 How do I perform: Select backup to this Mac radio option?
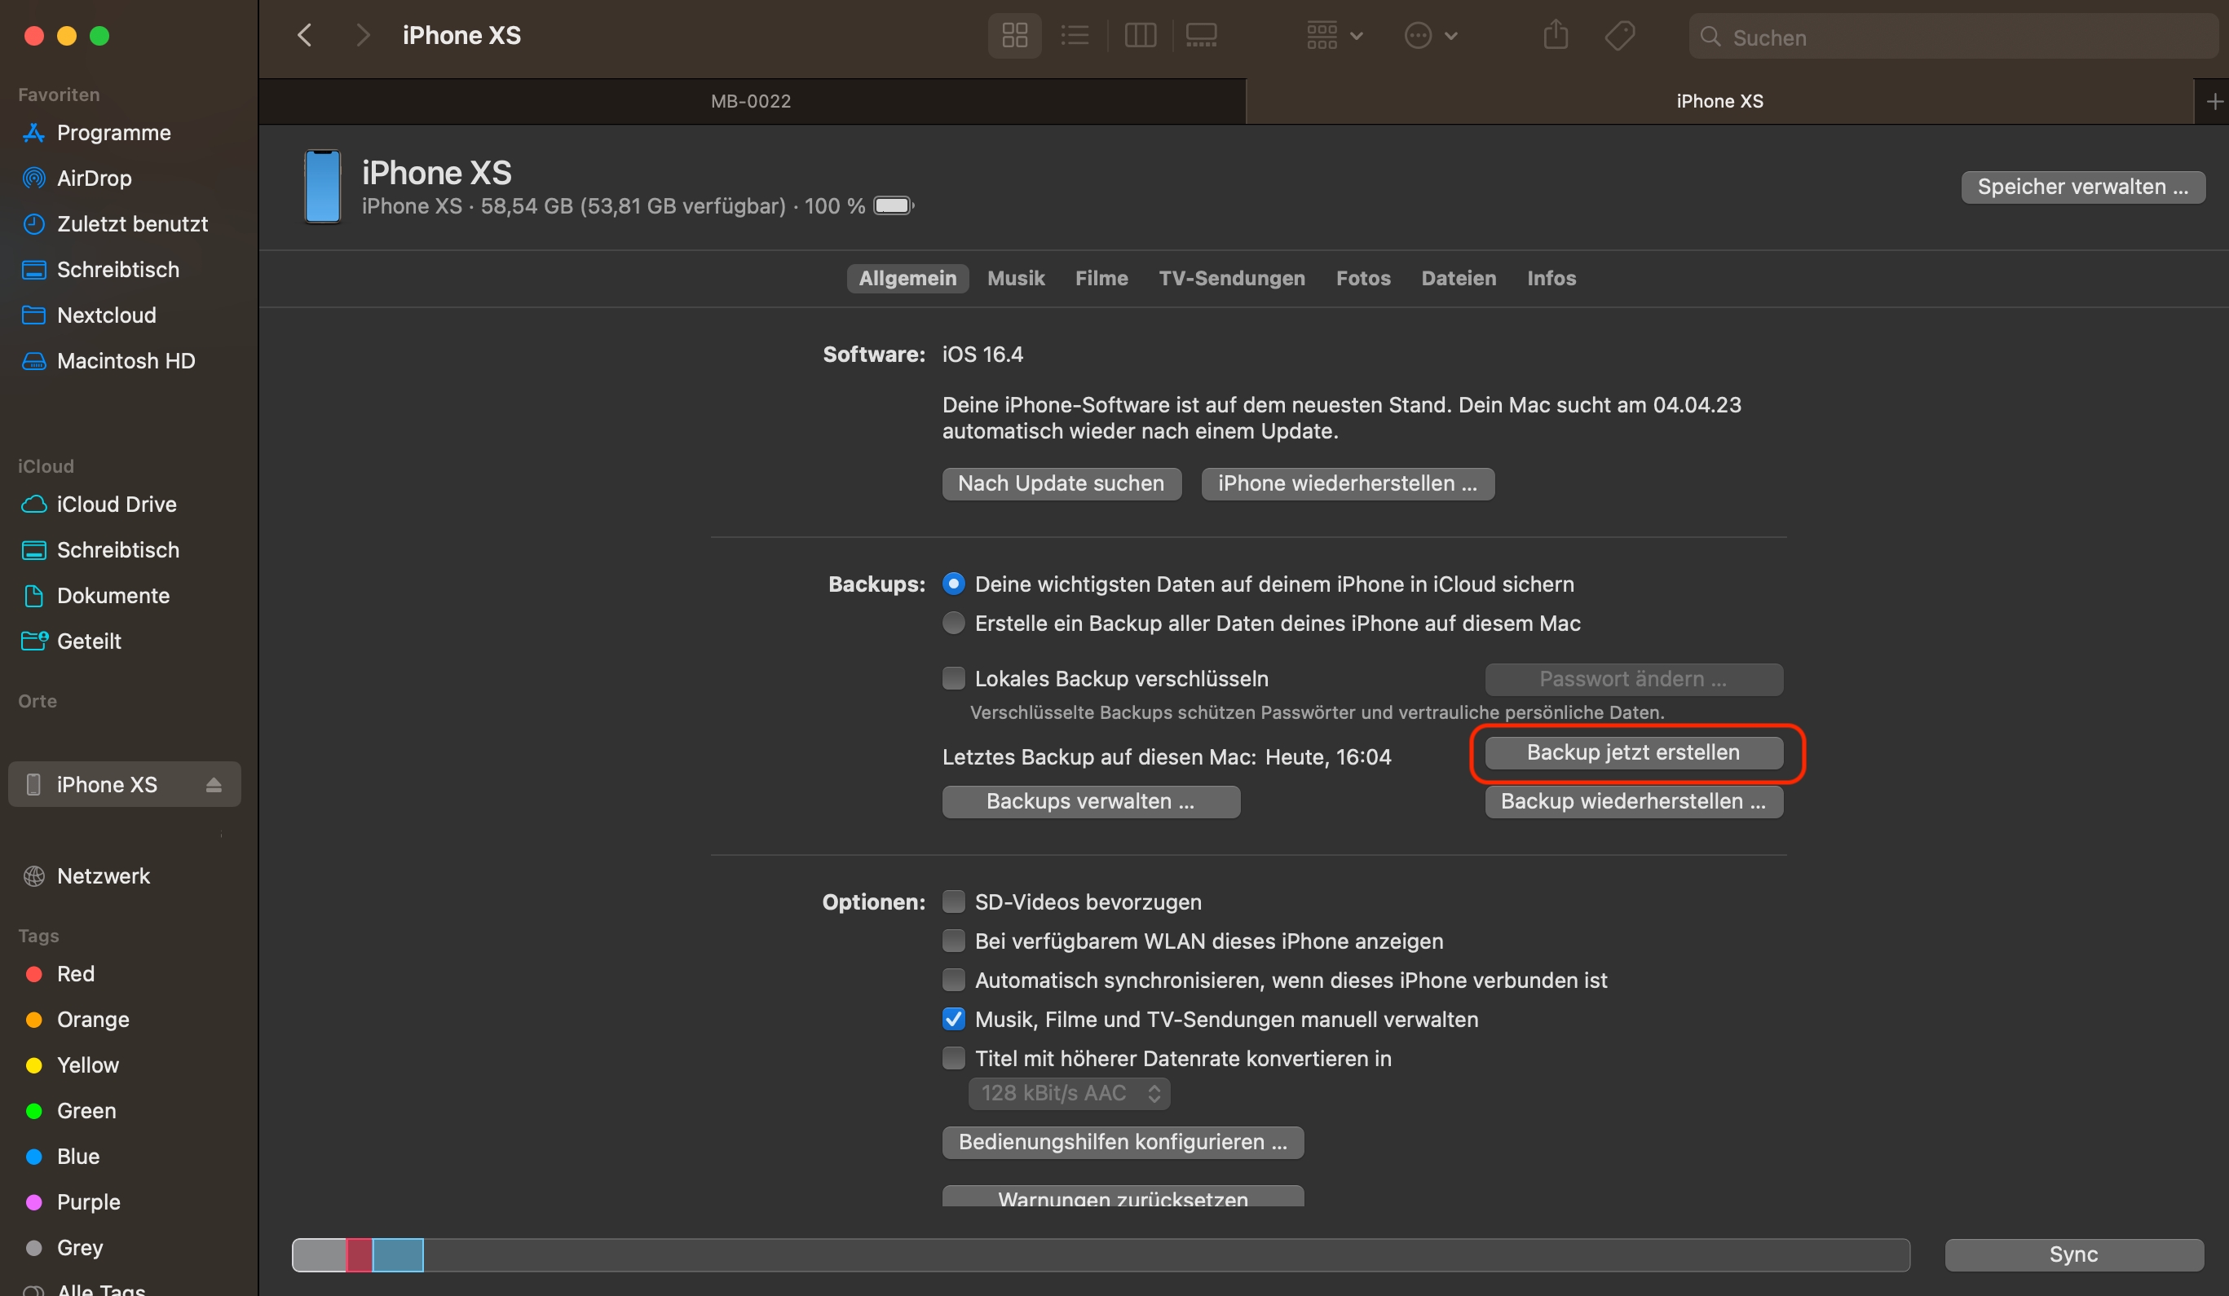coord(954,624)
